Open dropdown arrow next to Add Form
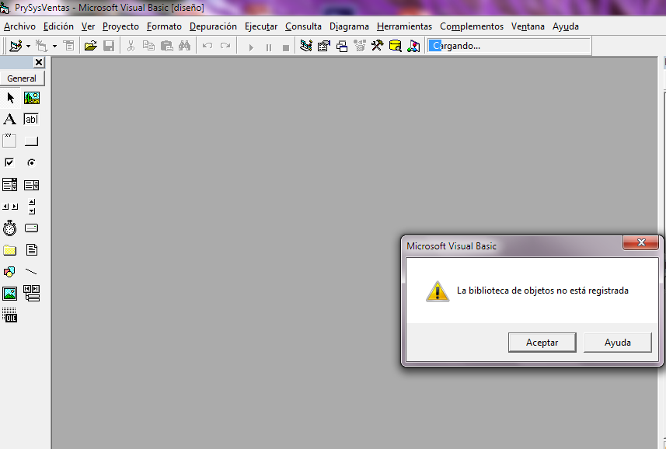Screen dimensions: 666x449 pos(54,46)
